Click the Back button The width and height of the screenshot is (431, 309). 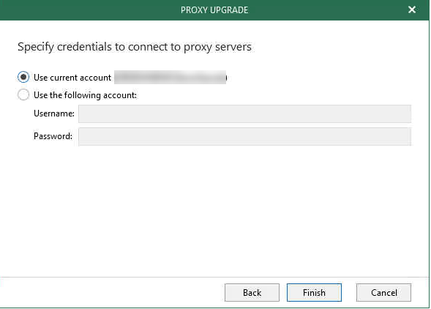coord(252,292)
